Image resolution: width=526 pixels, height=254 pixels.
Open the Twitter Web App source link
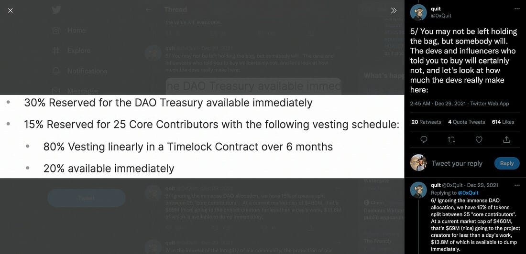click(x=490, y=104)
